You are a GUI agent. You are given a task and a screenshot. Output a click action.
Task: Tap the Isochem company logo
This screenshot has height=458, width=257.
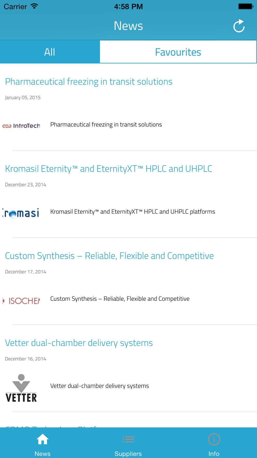pos(21,300)
